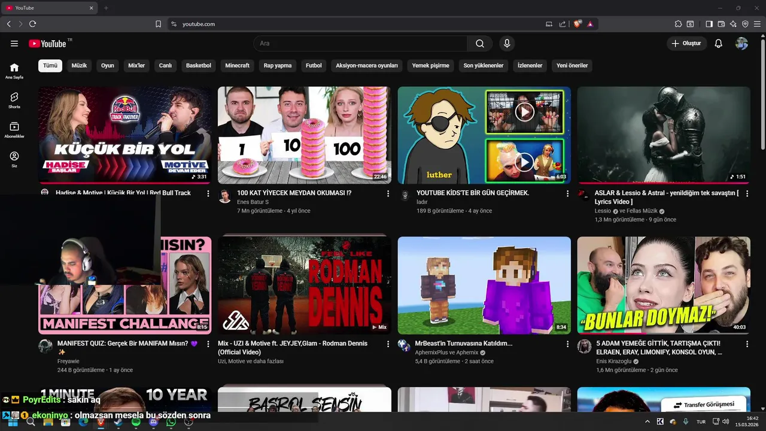Open more options for MrBeast'in Turnuvasına video
Image resolution: width=766 pixels, height=431 pixels.
[x=567, y=344]
